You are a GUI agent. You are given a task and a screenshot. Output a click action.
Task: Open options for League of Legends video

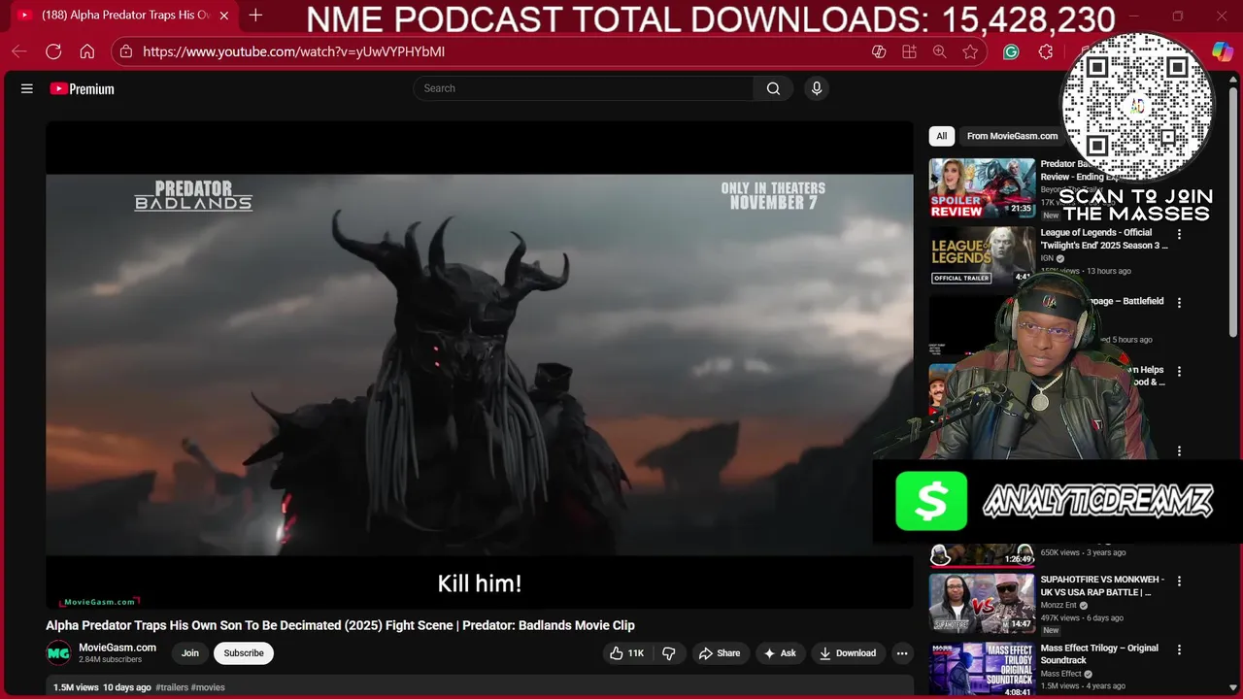click(1180, 234)
